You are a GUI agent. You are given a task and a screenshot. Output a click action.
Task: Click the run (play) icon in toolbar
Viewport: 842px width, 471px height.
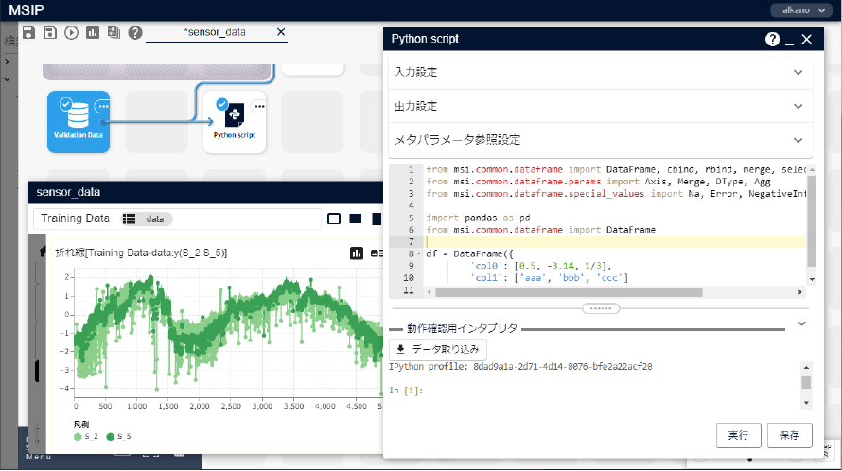72,32
